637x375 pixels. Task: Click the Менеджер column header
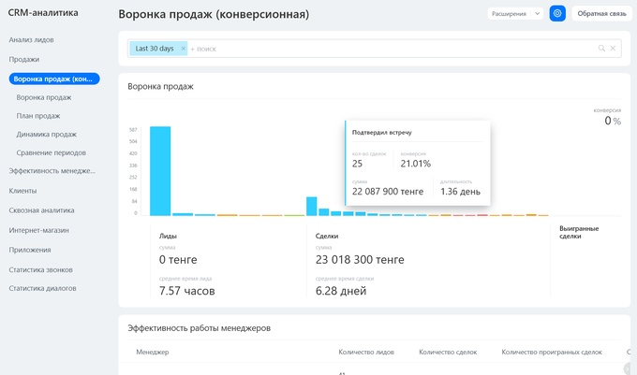pos(153,352)
